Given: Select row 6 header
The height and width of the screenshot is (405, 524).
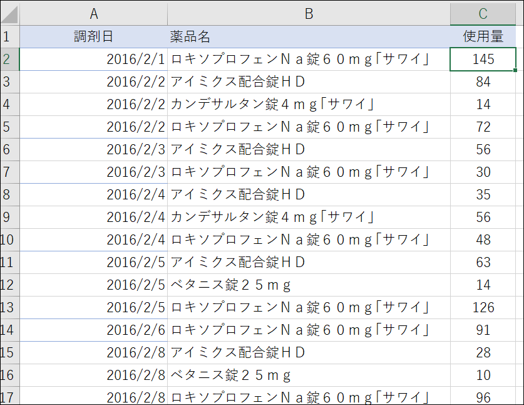Looking at the screenshot, I should pyautogui.click(x=9, y=150).
